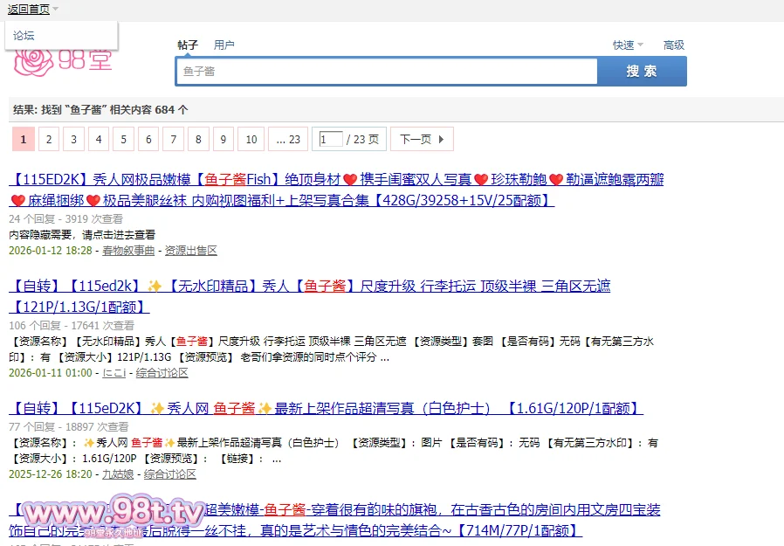Open author profile 九姑娘
This screenshot has height=546, width=784.
[x=118, y=474]
